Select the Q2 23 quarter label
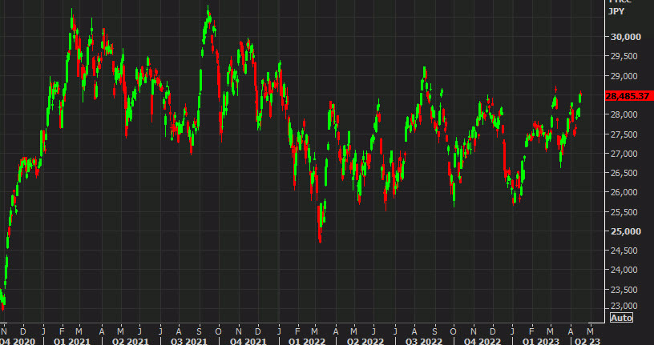Viewport: 654px width, 345px height. coord(587,341)
